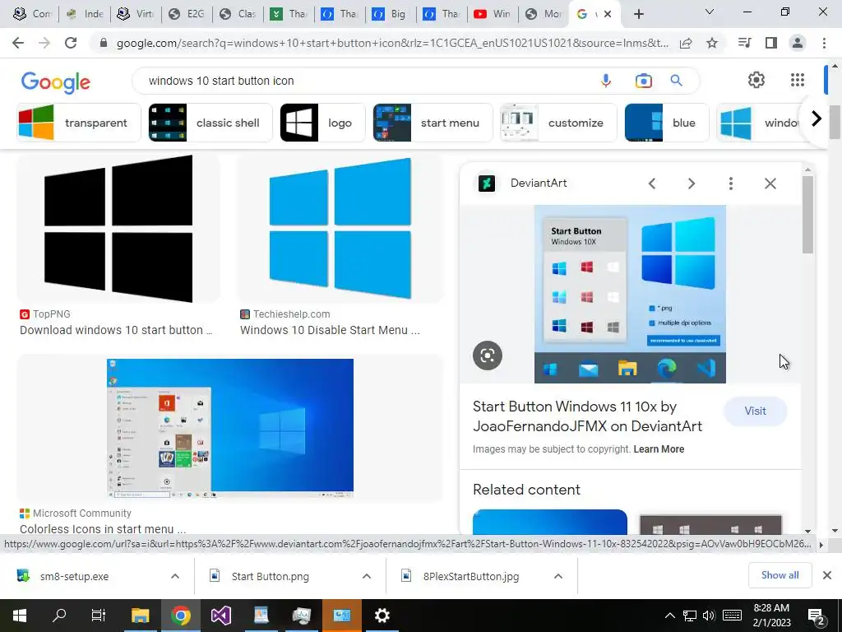Screen dimensions: 842x632
Task: Open taskbar search magnifier
Action: (59, 616)
